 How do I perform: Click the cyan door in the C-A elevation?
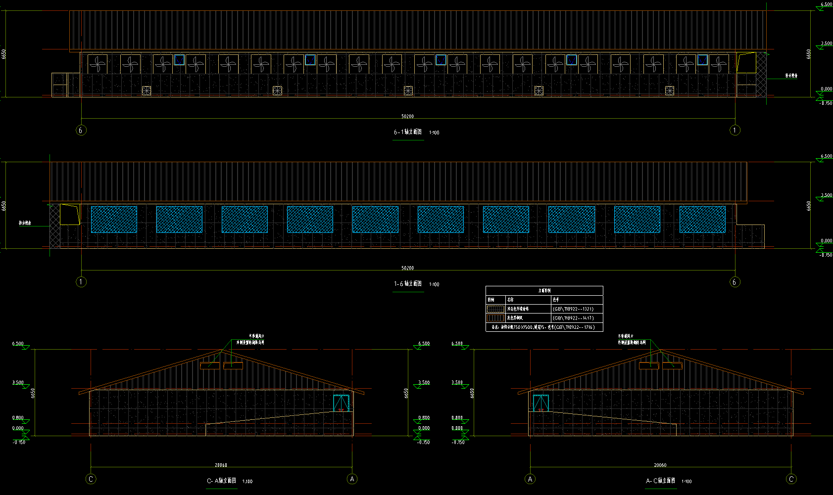(x=341, y=403)
